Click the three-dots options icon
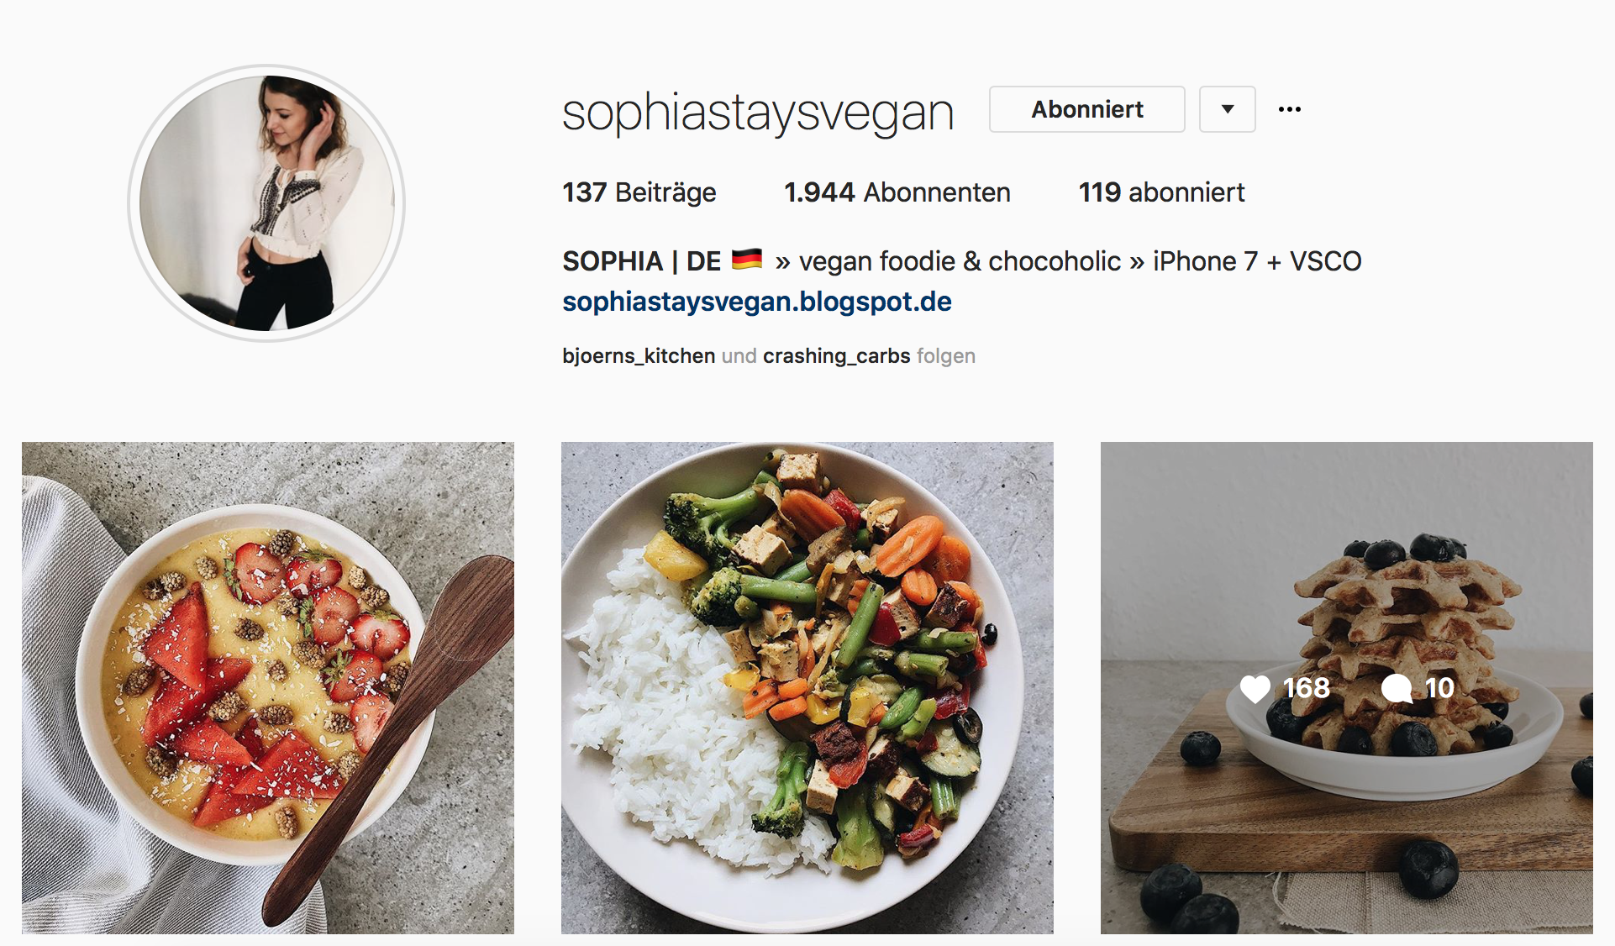This screenshot has height=946, width=1615. coord(1289,109)
